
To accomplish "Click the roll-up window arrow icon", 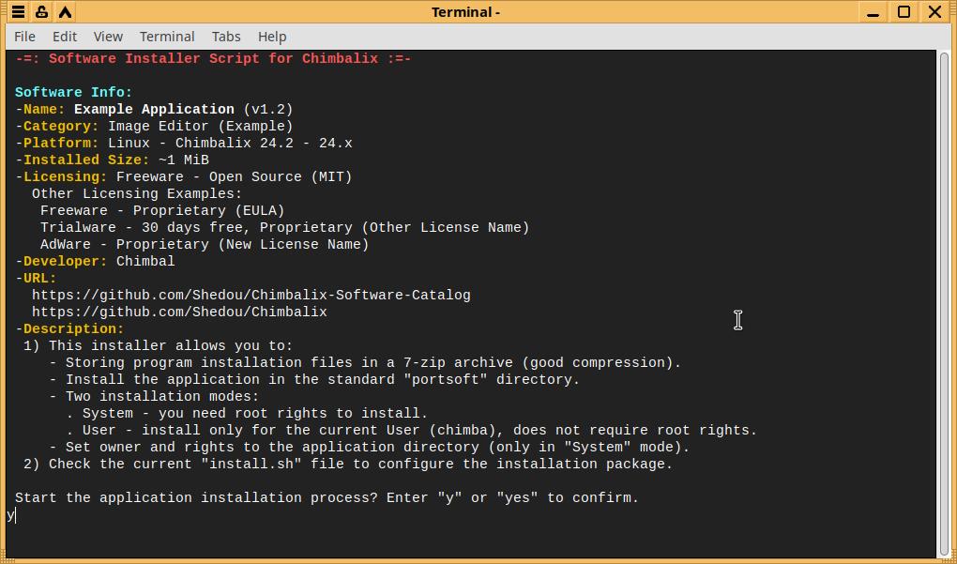I will [x=65, y=12].
